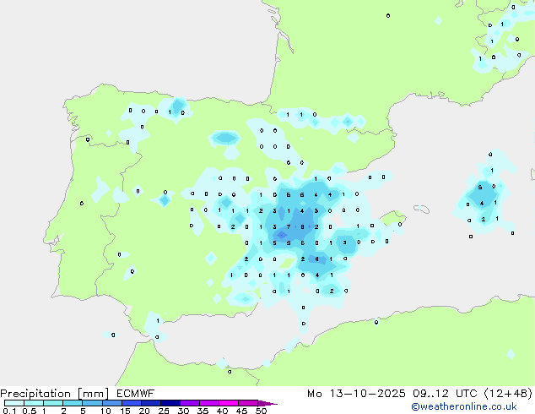The height and width of the screenshot is (414, 535).
Task: Click the 15–20 mm legend color swatch
Action: tap(131, 403)
